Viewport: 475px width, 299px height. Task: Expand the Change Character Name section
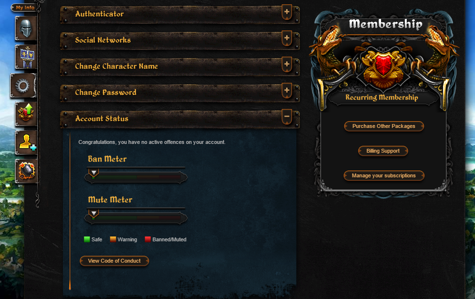click(x=287, y=64)
